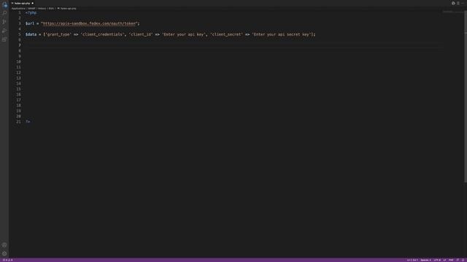Viewport: 467px width, 262px height.
Task: Change indentation via Spaces: 4
Action: (x=425, y=260)
